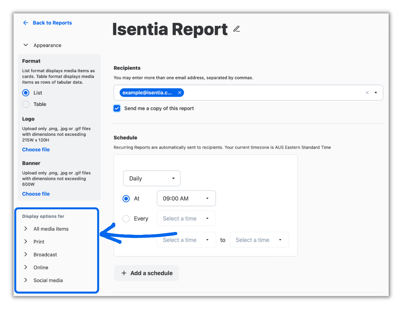Click the pencil icon to edit report title

[236, 29]
